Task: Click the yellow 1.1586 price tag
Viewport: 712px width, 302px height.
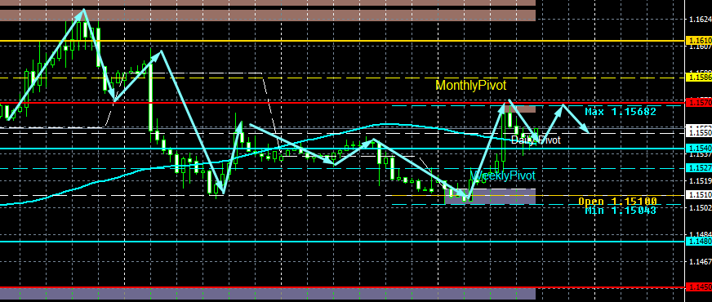Action: tap(699, 78)
